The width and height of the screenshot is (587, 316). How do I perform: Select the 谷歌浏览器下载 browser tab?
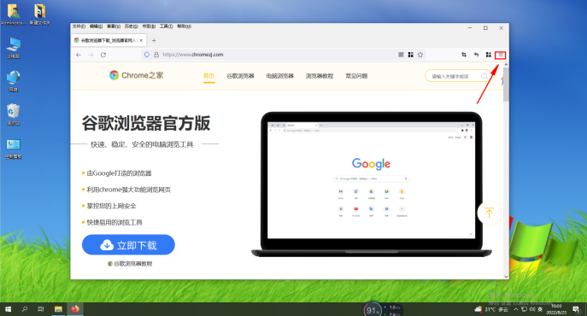(109, 40)
